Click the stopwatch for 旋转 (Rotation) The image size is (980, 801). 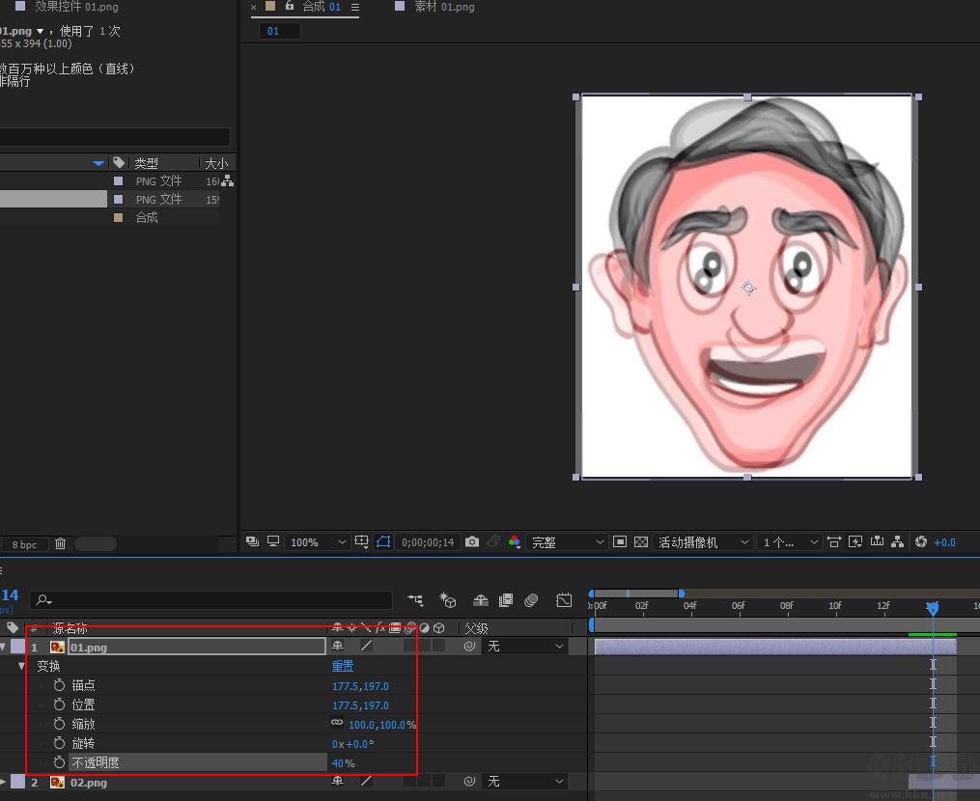[61, 743]
